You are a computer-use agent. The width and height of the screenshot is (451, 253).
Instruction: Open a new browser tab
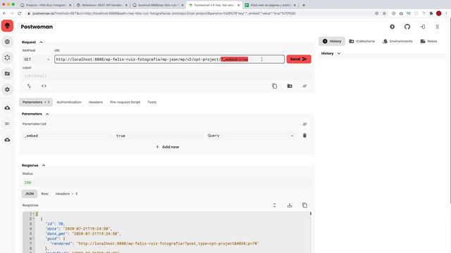pos(304,5)
